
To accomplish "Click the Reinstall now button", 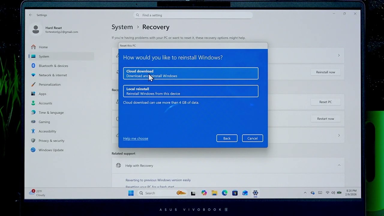I will coord(325,72).
